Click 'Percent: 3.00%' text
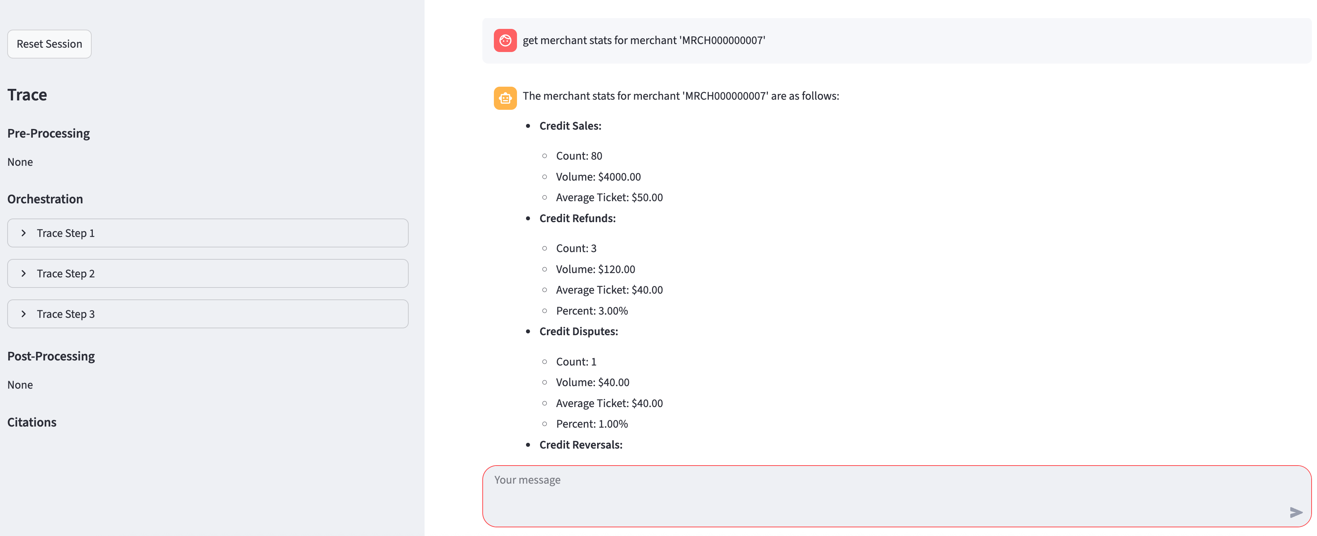The height and width of the screenshot is (536, 1317). pos(592,311)
